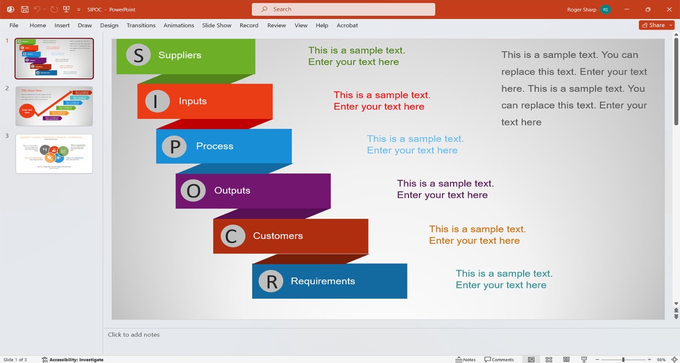Open Reading View from status bar
This screenshot has width=680, height=363.
pyautogui.click(x=567, y=360)
